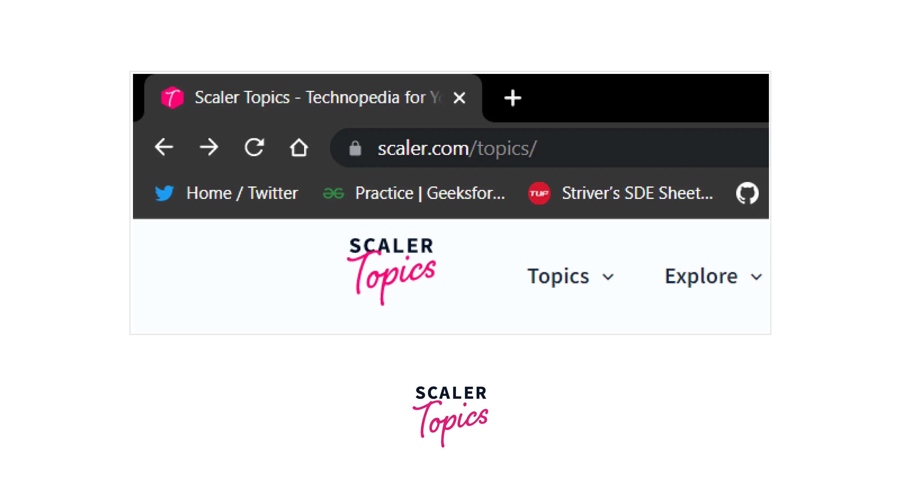Click the padlock security icon in address bar
This screenshot has width=901, height=499.
(x=356, y=147)
